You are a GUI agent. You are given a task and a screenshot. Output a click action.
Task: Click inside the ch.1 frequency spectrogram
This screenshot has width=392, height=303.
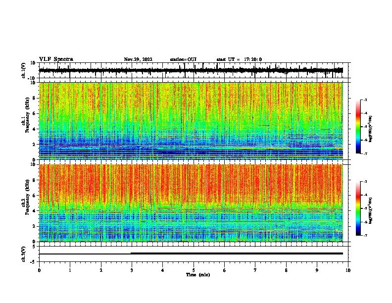point(191,121)
